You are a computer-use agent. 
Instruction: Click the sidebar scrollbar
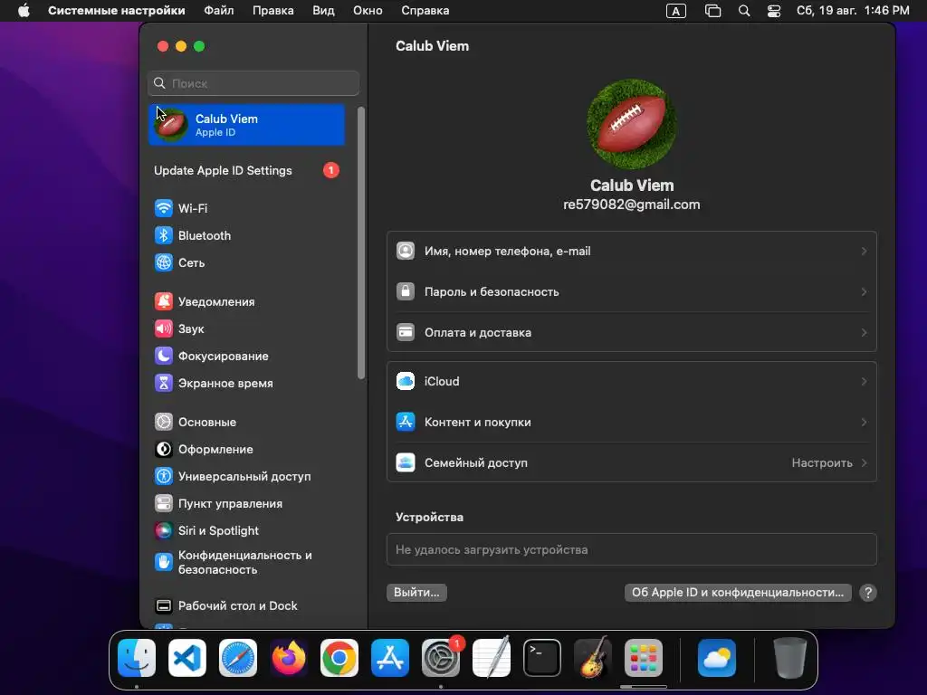point(361,243)
